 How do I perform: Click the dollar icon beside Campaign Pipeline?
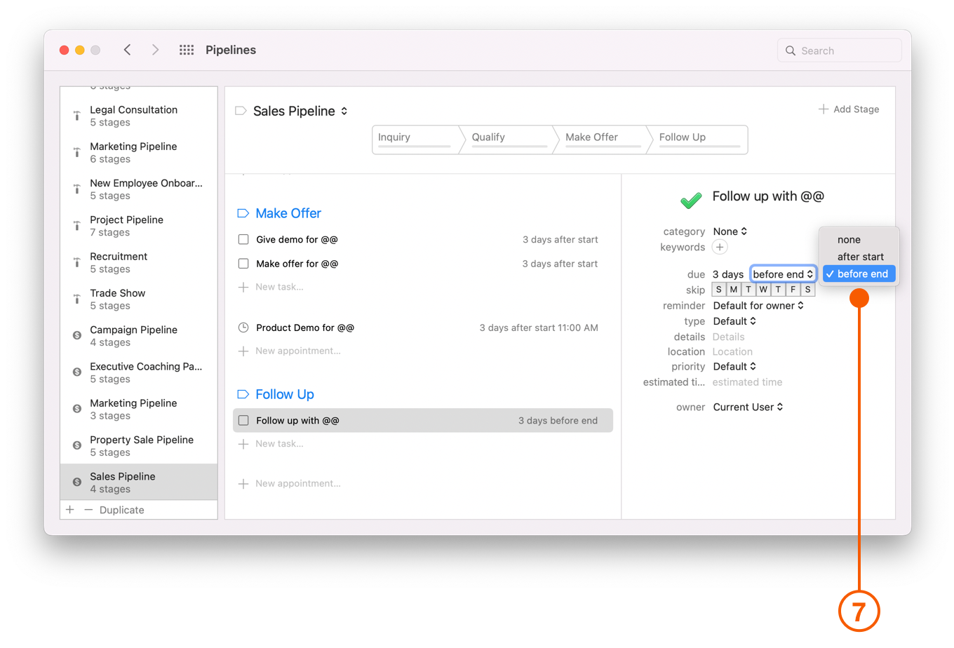[76, 335]
